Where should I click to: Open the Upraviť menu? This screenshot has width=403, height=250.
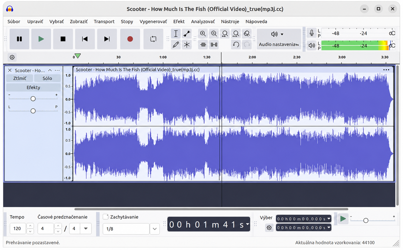[x=35, y=22]
